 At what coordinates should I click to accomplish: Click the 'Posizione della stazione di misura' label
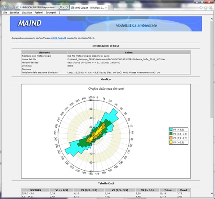(39, 73)
